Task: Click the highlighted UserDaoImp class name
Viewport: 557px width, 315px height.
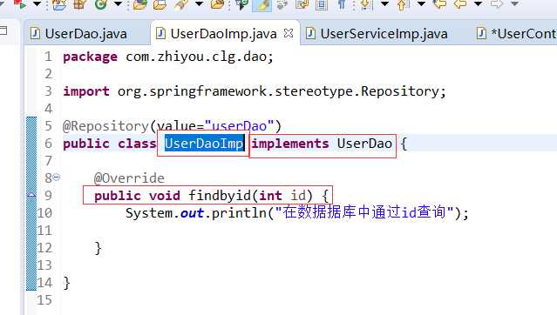Action: (x=204, y=144)
